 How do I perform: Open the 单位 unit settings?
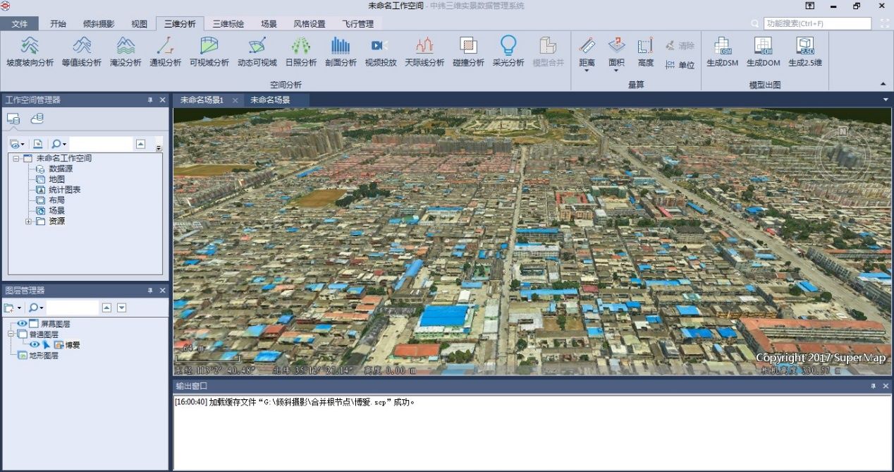pyautogui.click(x=680, y=65)
